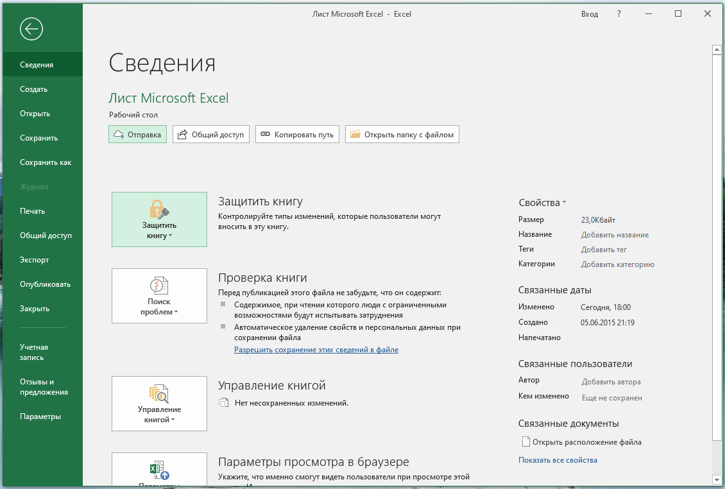Screen dimensions: 725x489
Task: Click the Копировать путь button
Action: coord(297,134)
